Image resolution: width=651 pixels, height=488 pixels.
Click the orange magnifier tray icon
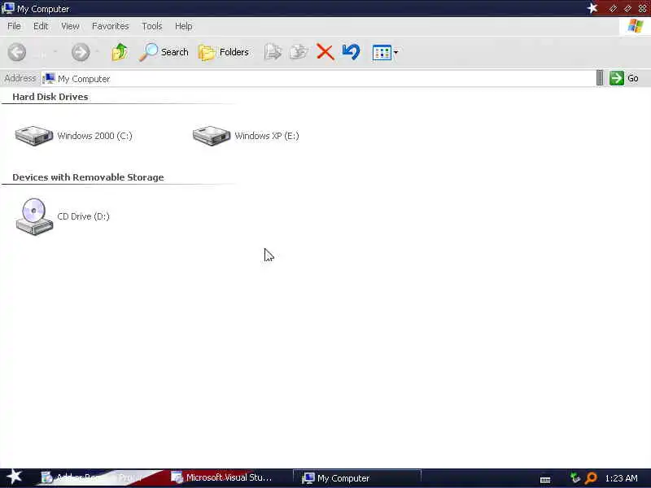(591, 478)
